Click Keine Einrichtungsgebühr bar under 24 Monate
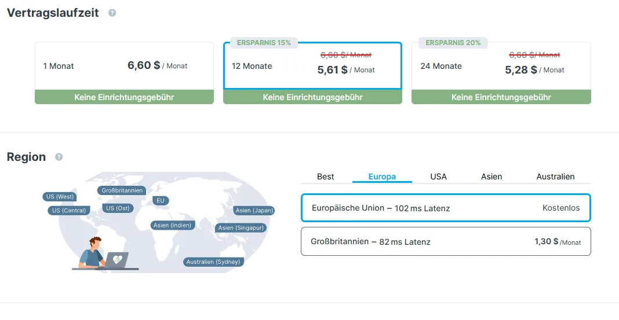This screenshot has width=619, height=320. pos(501,97)
